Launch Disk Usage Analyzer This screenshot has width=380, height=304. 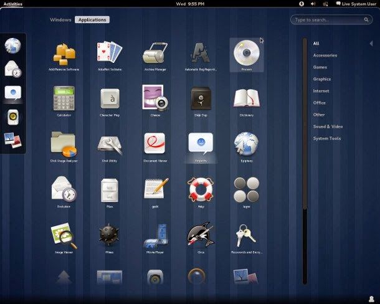pyautogui.click(x=64, y=147)
